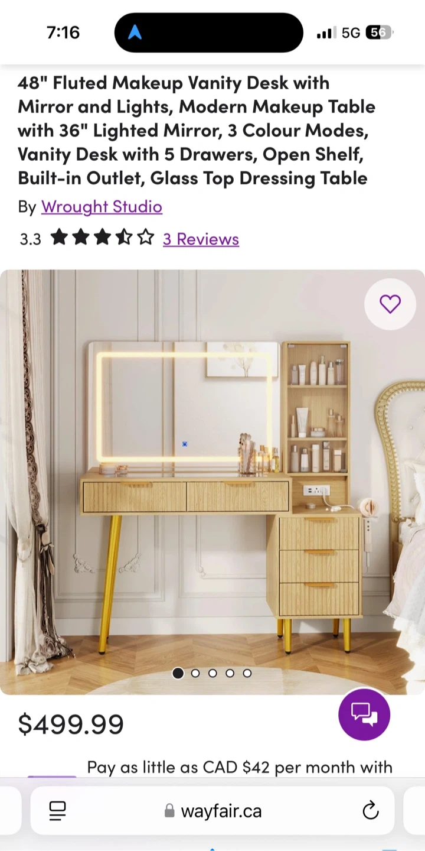Tap the lock icon beside wayfair.ca

pyautogui.click(x=169, y=811)
